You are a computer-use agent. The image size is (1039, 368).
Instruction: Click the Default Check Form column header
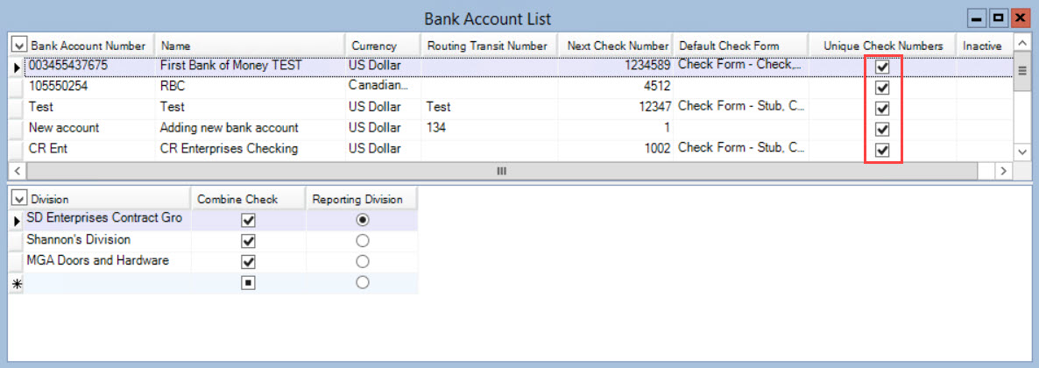click(x=729, y=46)
